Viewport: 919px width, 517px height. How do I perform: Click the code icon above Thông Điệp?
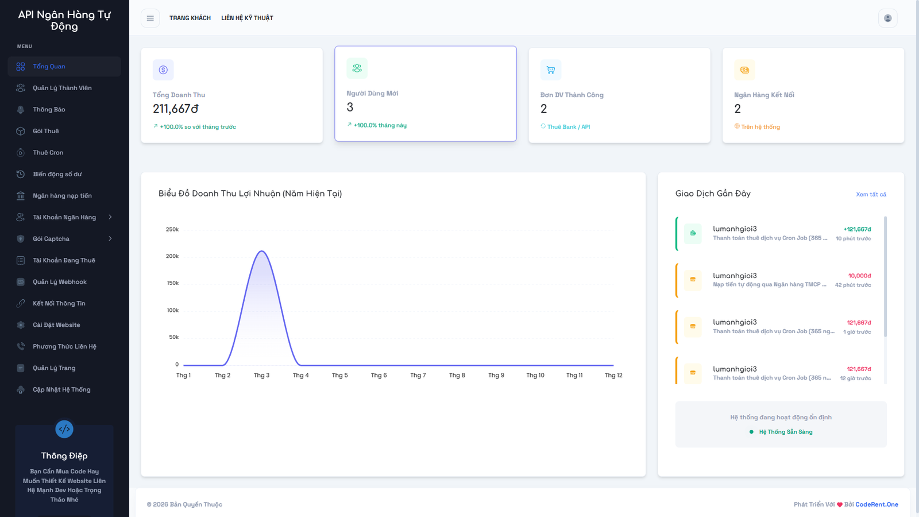(x=64, y=429)
